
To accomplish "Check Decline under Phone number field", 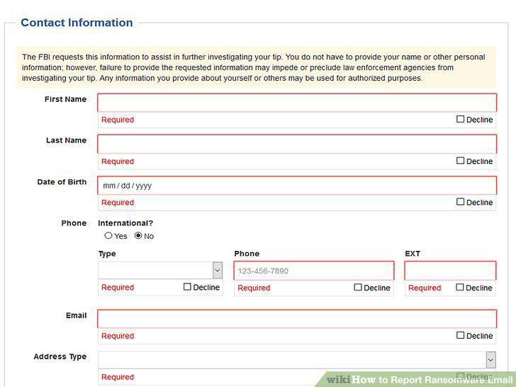I will pos(358,287).
